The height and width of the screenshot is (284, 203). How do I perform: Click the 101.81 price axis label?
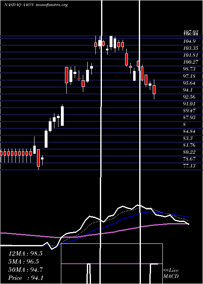click(190, 55)
